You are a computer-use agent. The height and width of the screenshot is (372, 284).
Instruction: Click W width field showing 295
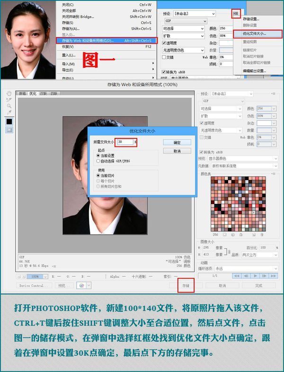pos(208,247)
